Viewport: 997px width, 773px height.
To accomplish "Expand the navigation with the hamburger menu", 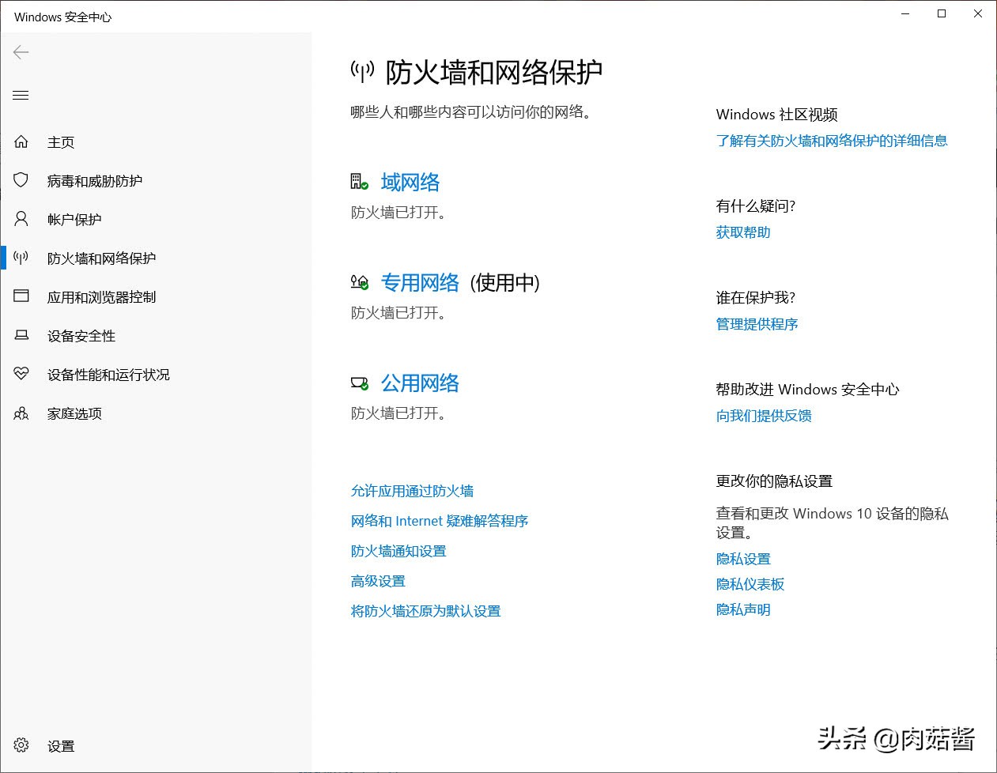I will tap(21, 95).
